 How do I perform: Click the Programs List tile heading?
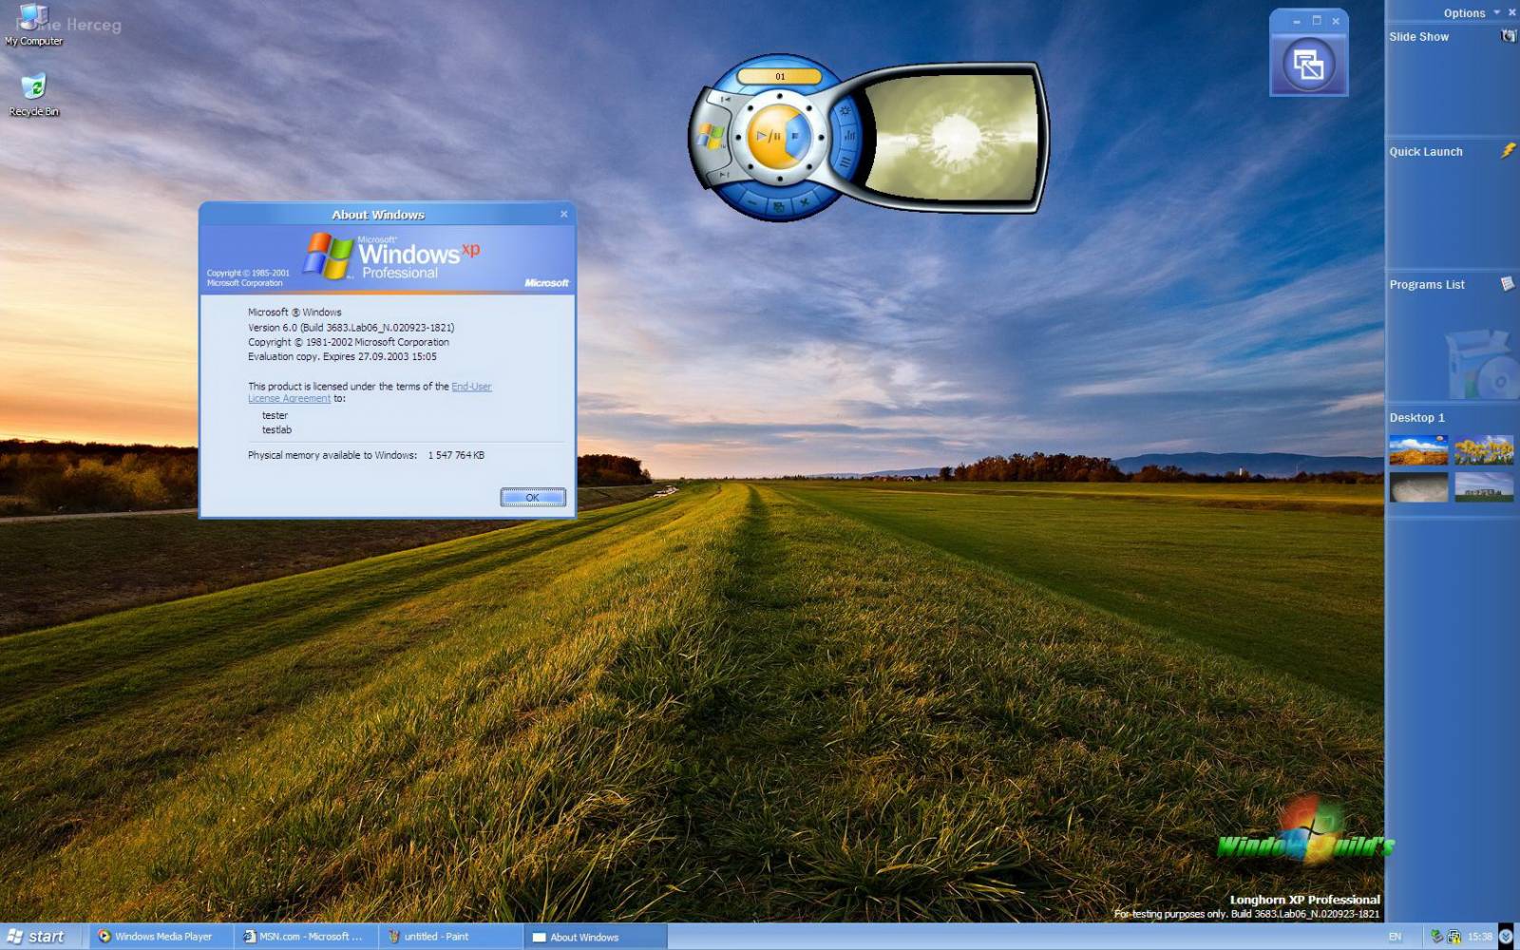[x=1426, y=284]
